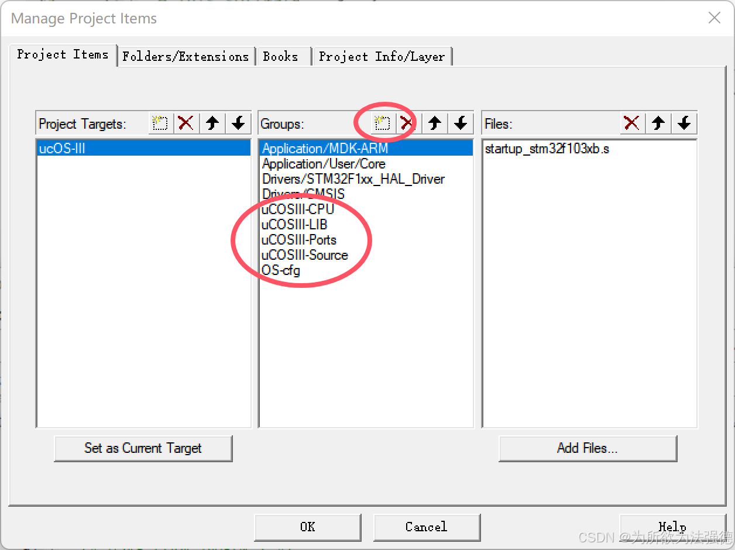Click the down arrow next to Project Targets
The image size is (735, 550).
point(238,123)
